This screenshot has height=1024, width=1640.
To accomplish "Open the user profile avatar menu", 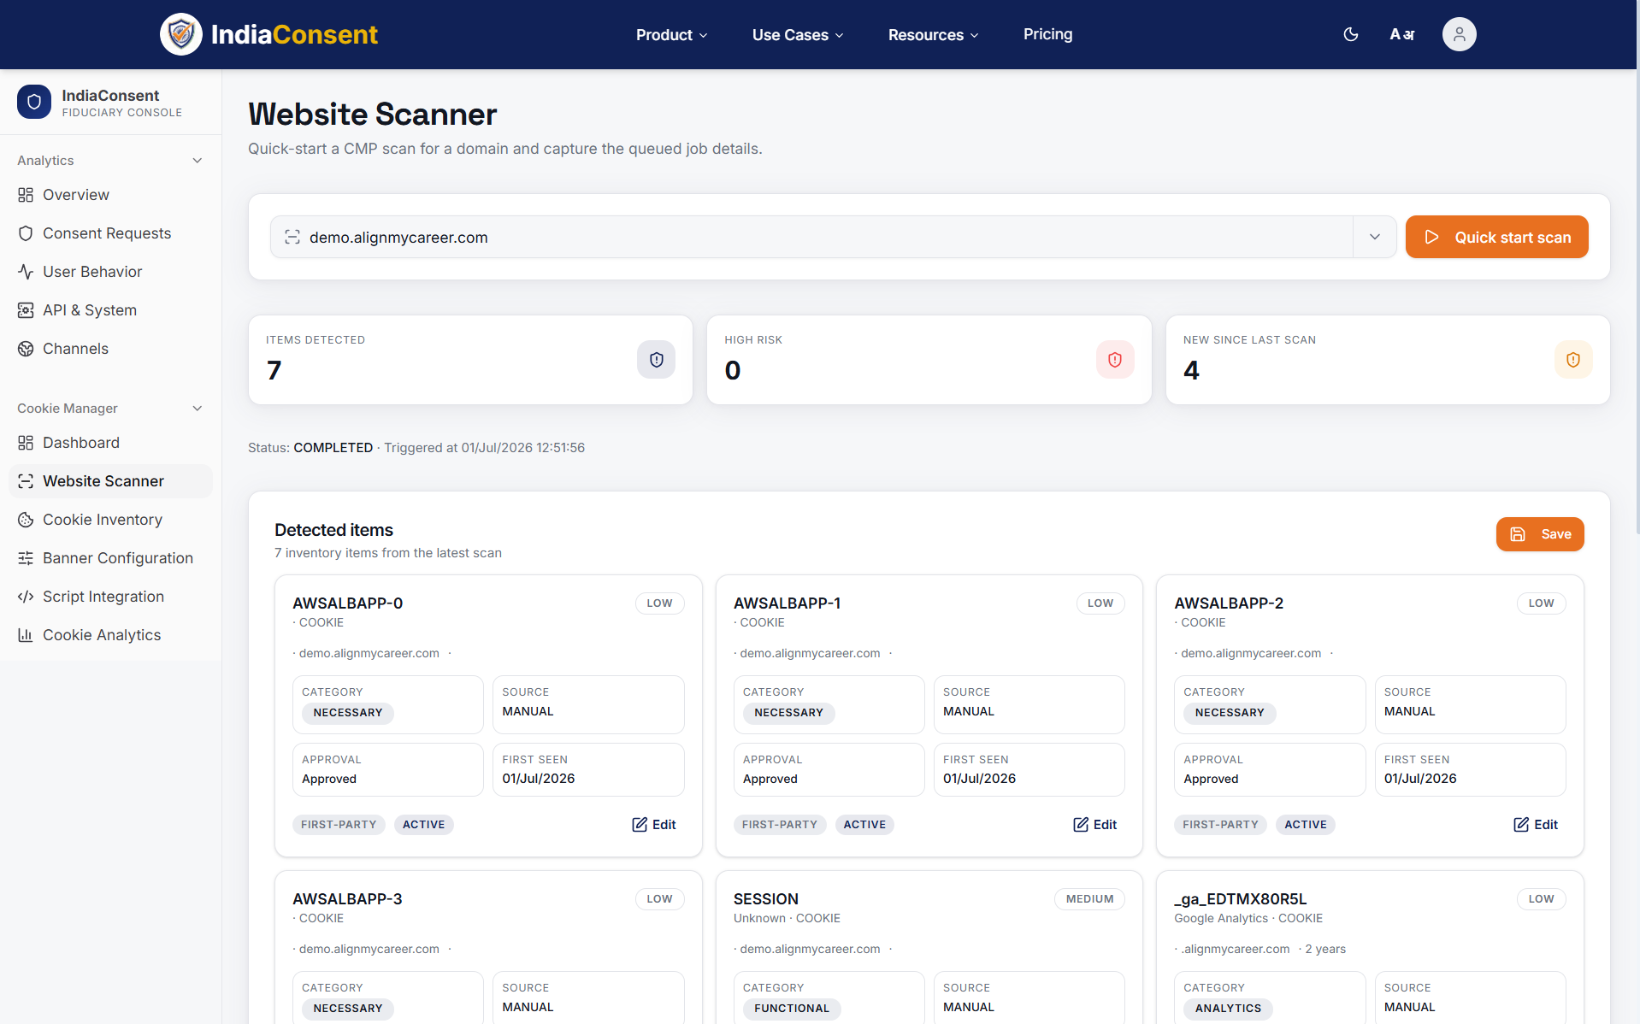I will [x=1460, y=34].
